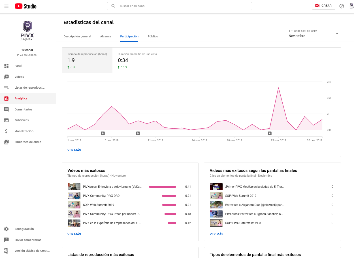Switch to Descripción general tab
Image resolution: width=354 pixels, height=258 pixels.
coord(77,36)
